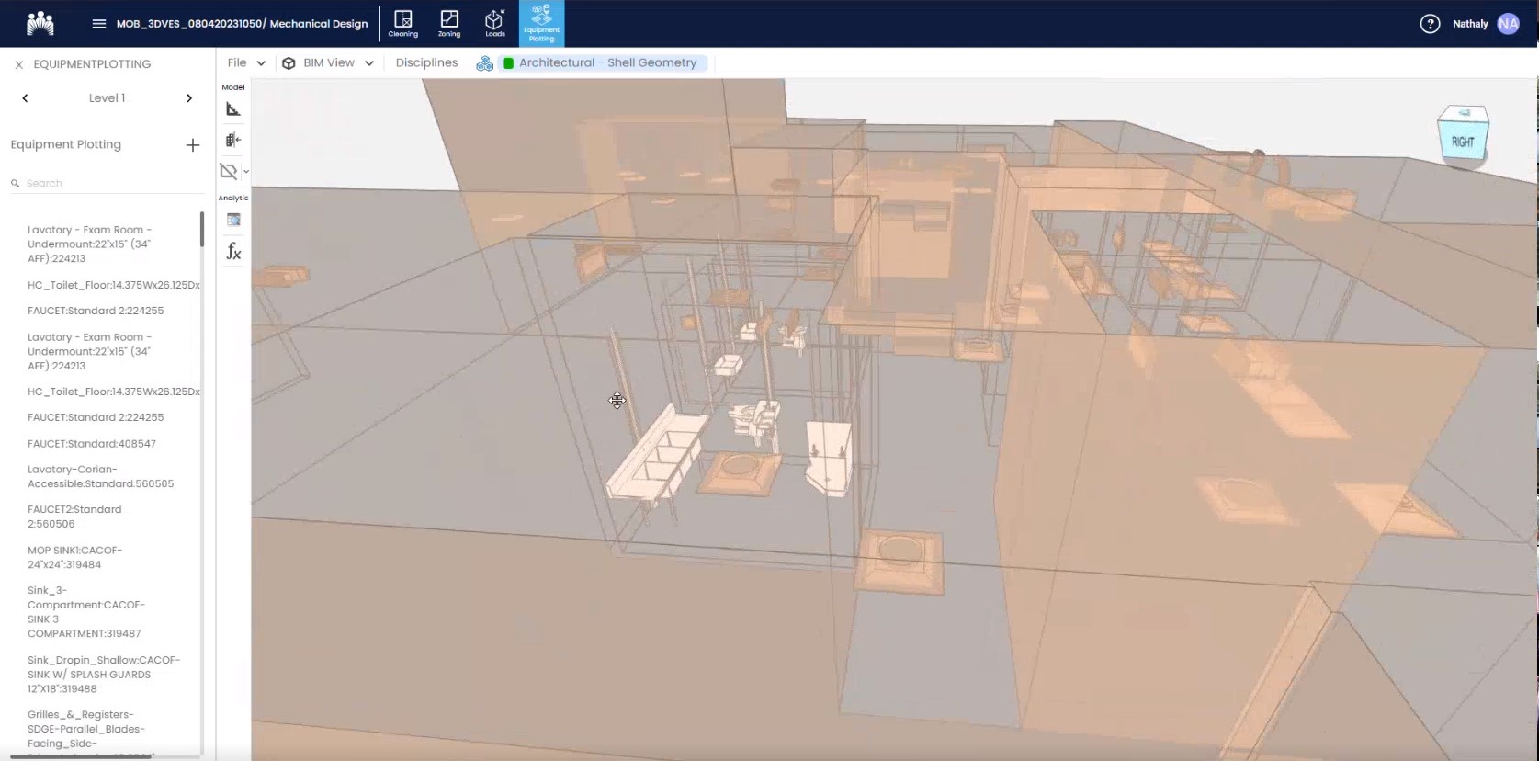Screen dimensions: 1539x761
Task: Open the help question mark icon
Action: pyautogui.click(x=1430, y=24)
